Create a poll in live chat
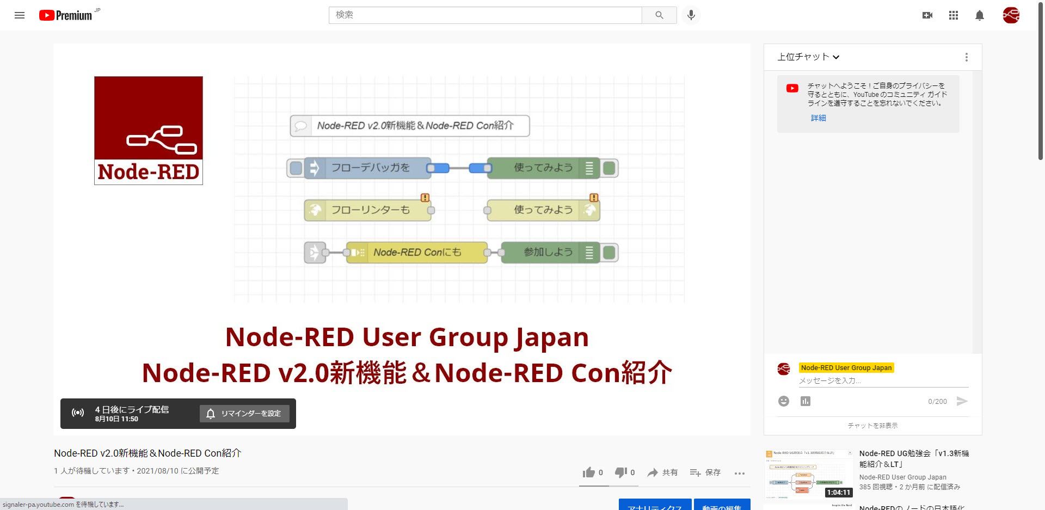This screenshot has height=510, width=1045. point(806,401)
